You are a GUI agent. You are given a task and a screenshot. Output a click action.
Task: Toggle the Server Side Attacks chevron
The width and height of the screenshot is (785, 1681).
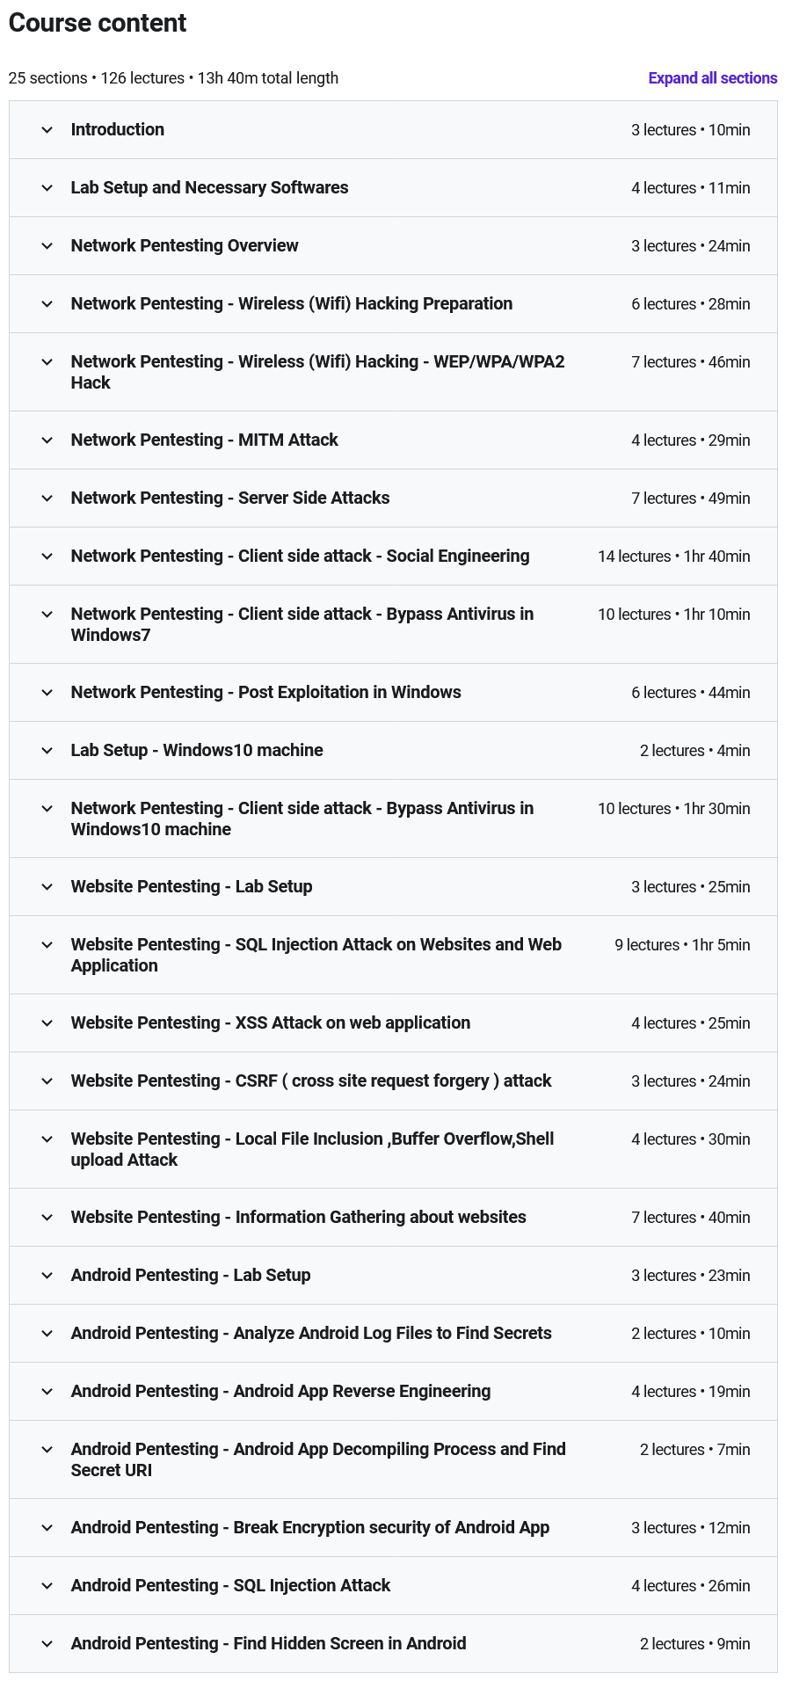point(47,498)
